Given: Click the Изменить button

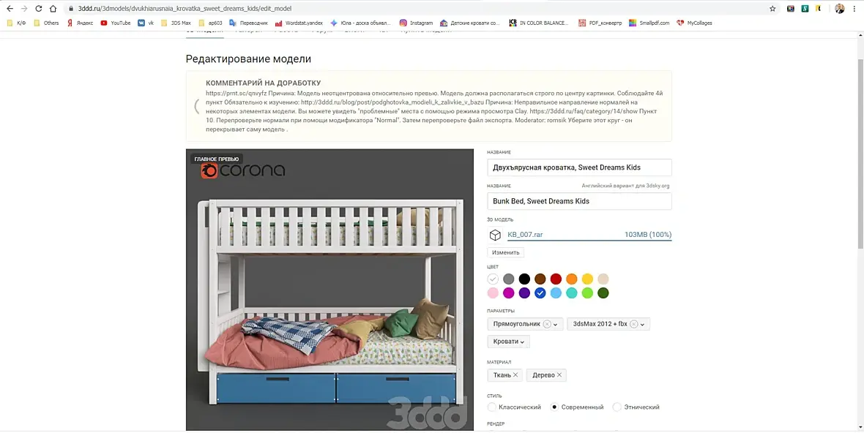Looking at the screenshot, I should pos(506,252).
